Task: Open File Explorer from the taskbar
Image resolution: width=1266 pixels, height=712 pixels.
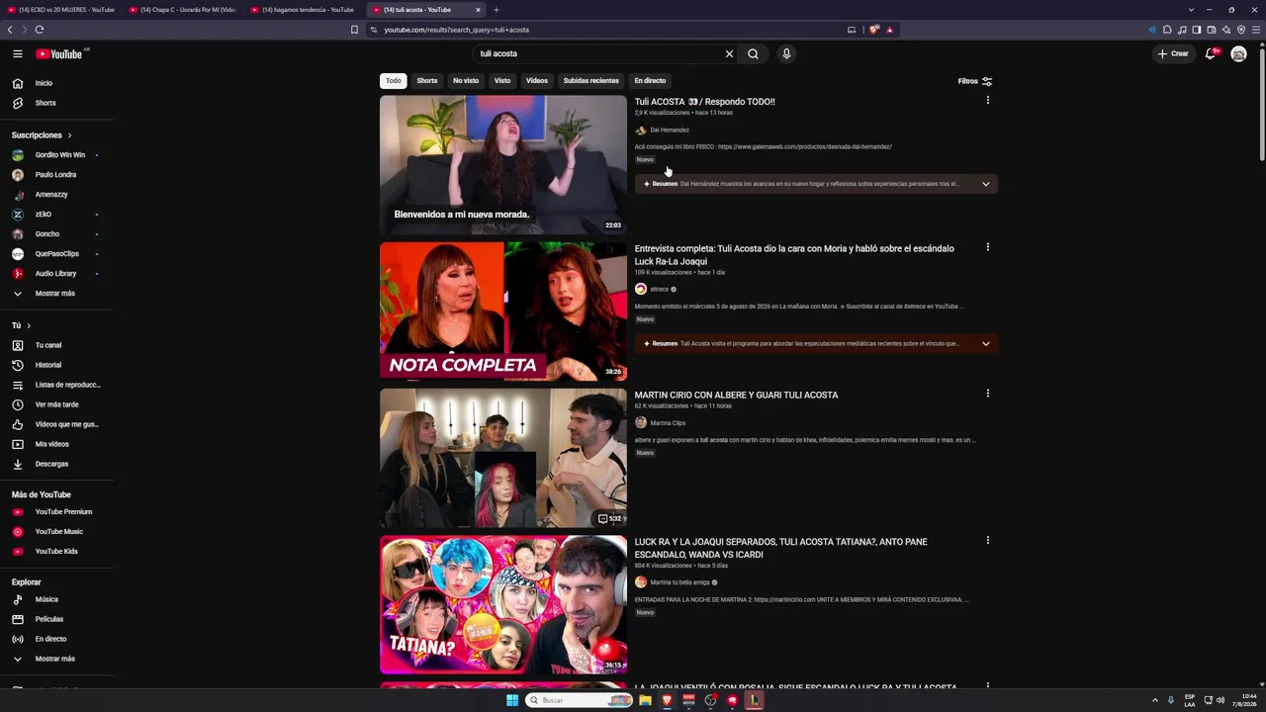Action: tap(645, 700)
